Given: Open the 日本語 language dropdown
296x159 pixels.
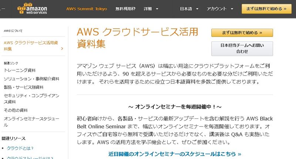Looking at the screenshot, I should tap(189, 9).
